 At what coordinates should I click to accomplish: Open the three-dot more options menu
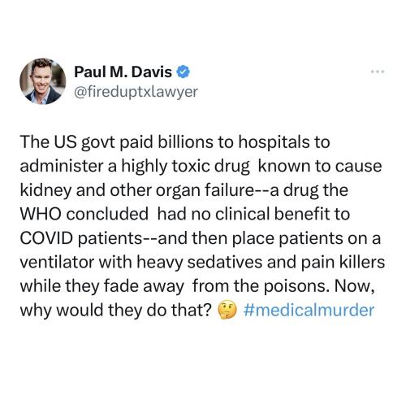[378, 72]
